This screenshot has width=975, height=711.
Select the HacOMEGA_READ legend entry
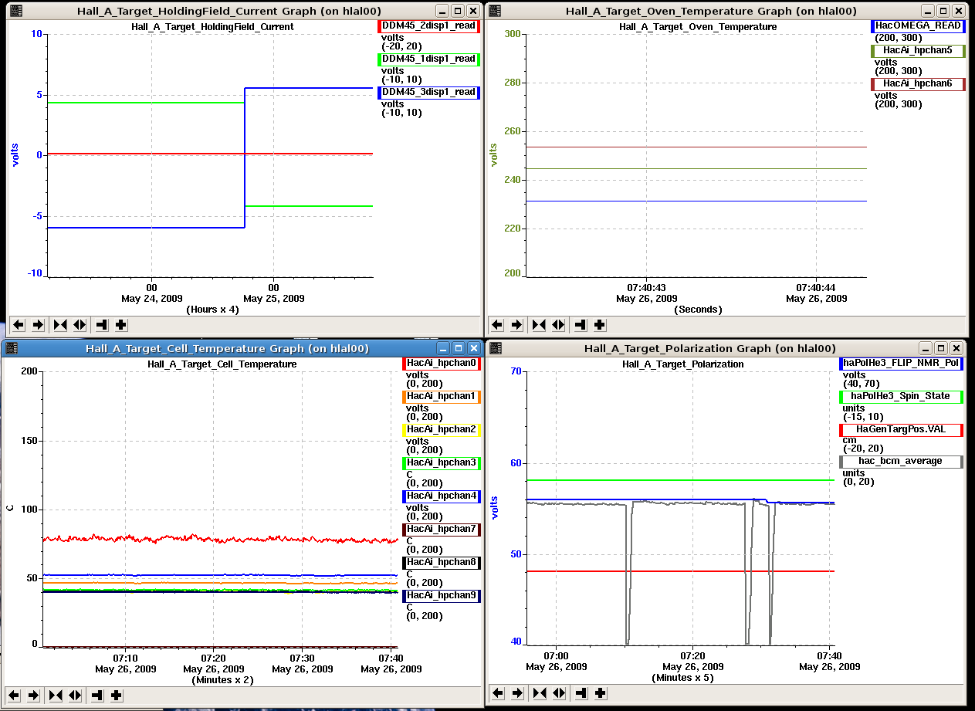918,26
